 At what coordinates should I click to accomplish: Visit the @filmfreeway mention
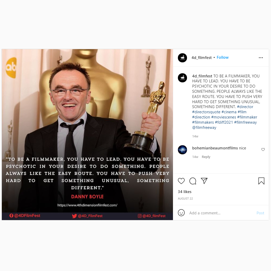click(204, 128)
